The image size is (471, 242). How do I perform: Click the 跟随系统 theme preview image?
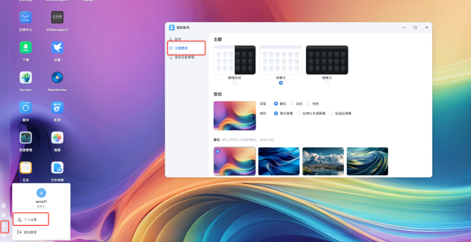pos(235,60)
